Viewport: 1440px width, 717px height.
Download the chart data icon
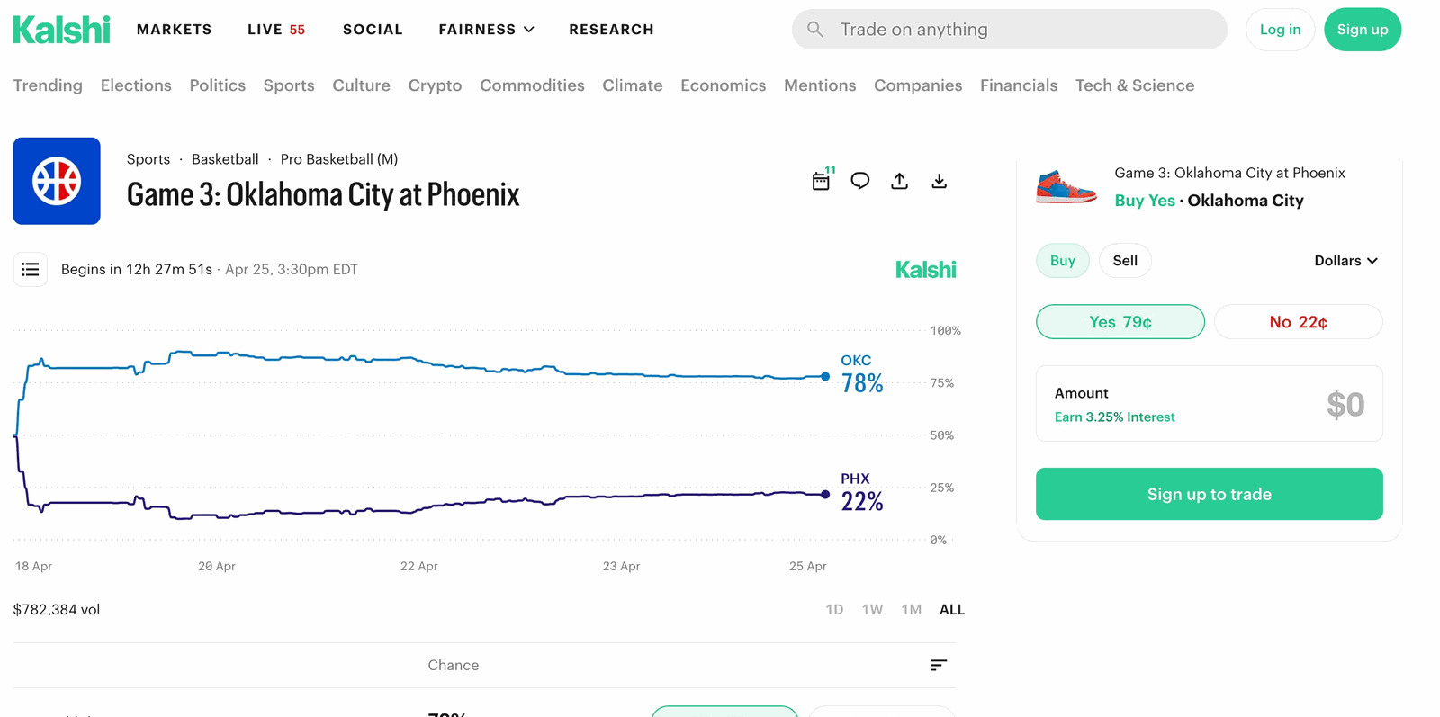pyautogui.click(x=939, y=181)
